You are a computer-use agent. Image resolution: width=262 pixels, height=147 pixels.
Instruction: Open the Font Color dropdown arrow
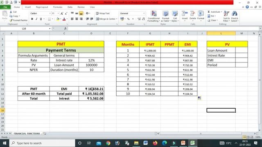[67, 19]
